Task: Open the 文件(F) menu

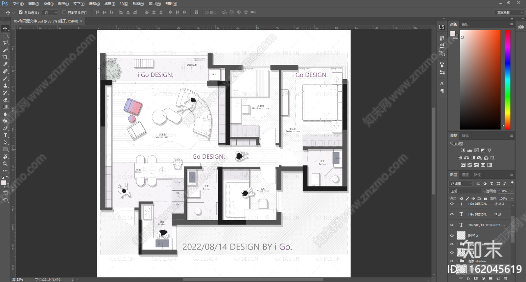Action: point(18,4)
